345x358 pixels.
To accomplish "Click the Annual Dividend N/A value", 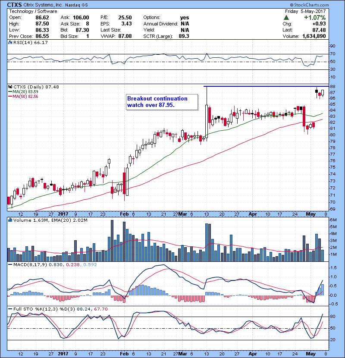I will point(185,24).
